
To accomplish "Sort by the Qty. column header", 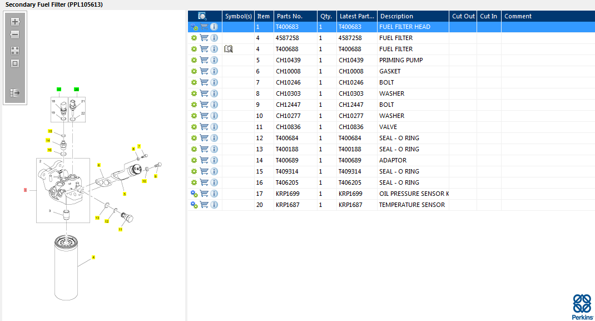I will click(326, 16).
